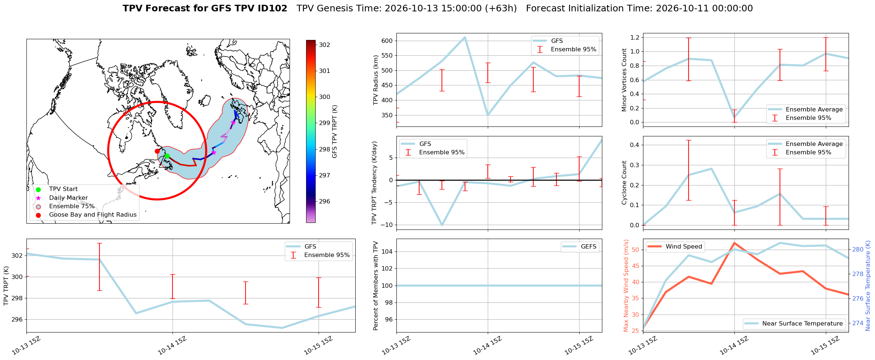Viewport: 875px width, 360px height.
Task: Click the green TPV Start dot on the map
Action: click(x=167, y=156)
